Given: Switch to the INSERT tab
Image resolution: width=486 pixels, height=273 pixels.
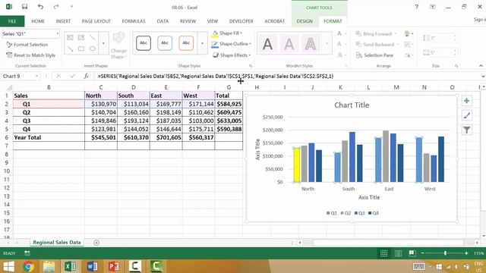Looking at the screenshot, I should (63, 21).
